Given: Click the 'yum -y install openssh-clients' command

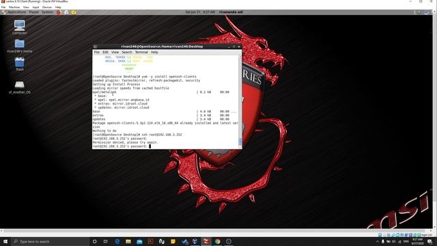Looking at the screenshot, I should pos(169,77).
